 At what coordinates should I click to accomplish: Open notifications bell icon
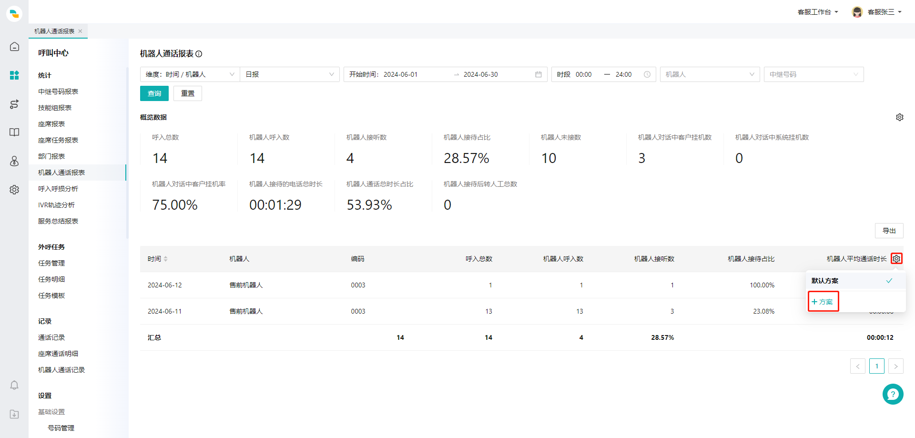14,385
